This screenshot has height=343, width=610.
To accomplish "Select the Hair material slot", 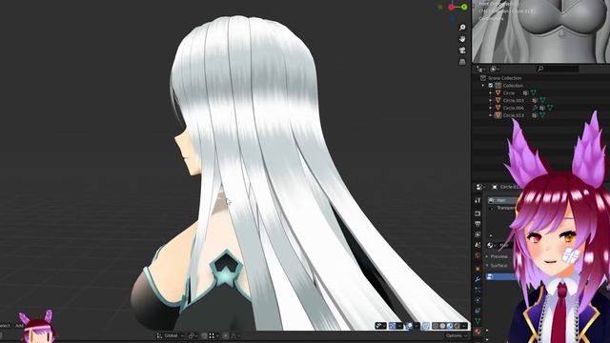I will click(502, 200).
